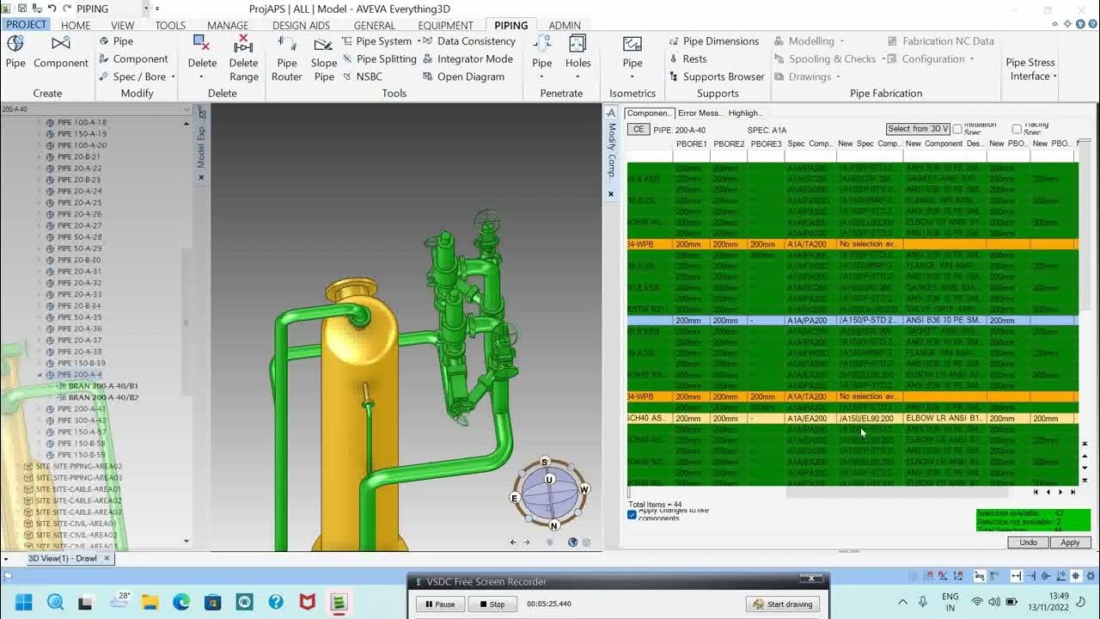The width and height of the screenshot is (1100, 619).
Task: Open the Slope Pipe tool
Action: click(x=324, y=59)
